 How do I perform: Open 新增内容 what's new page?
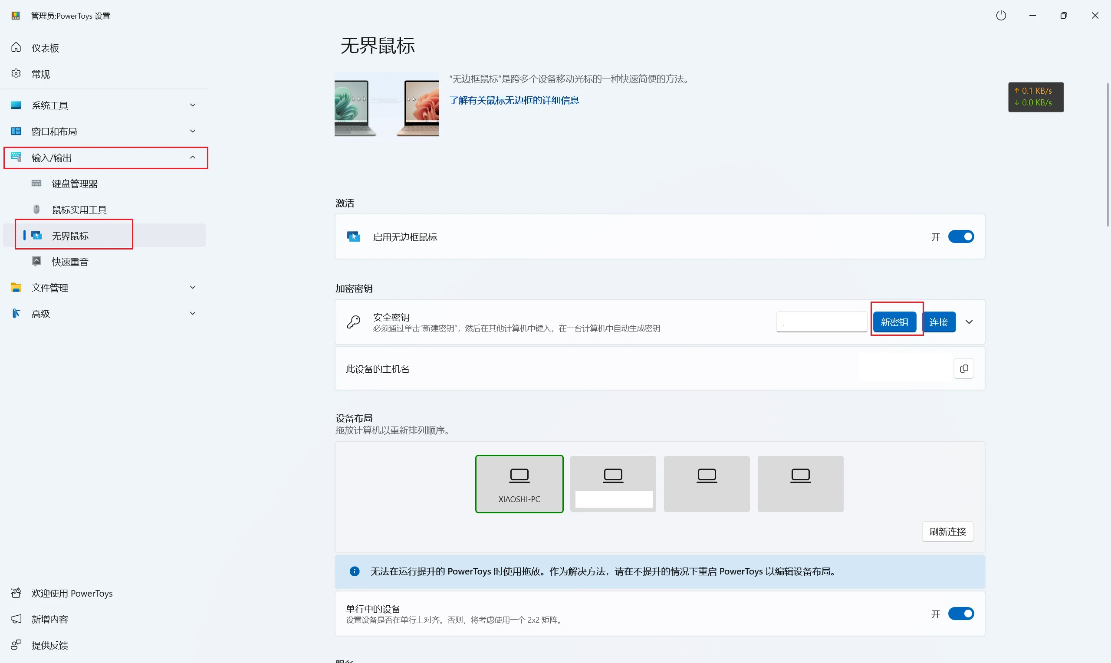104,619
